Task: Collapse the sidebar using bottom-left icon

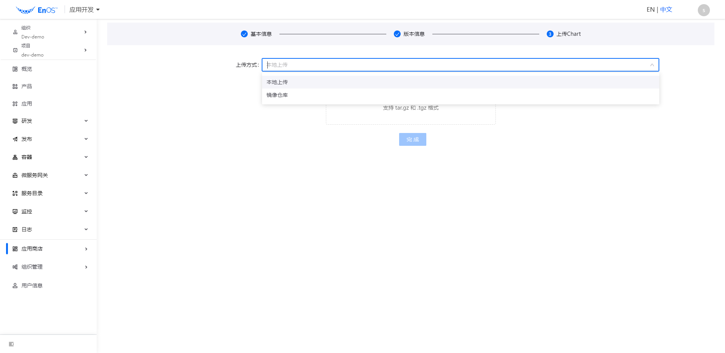Action: tap(11, 344)
